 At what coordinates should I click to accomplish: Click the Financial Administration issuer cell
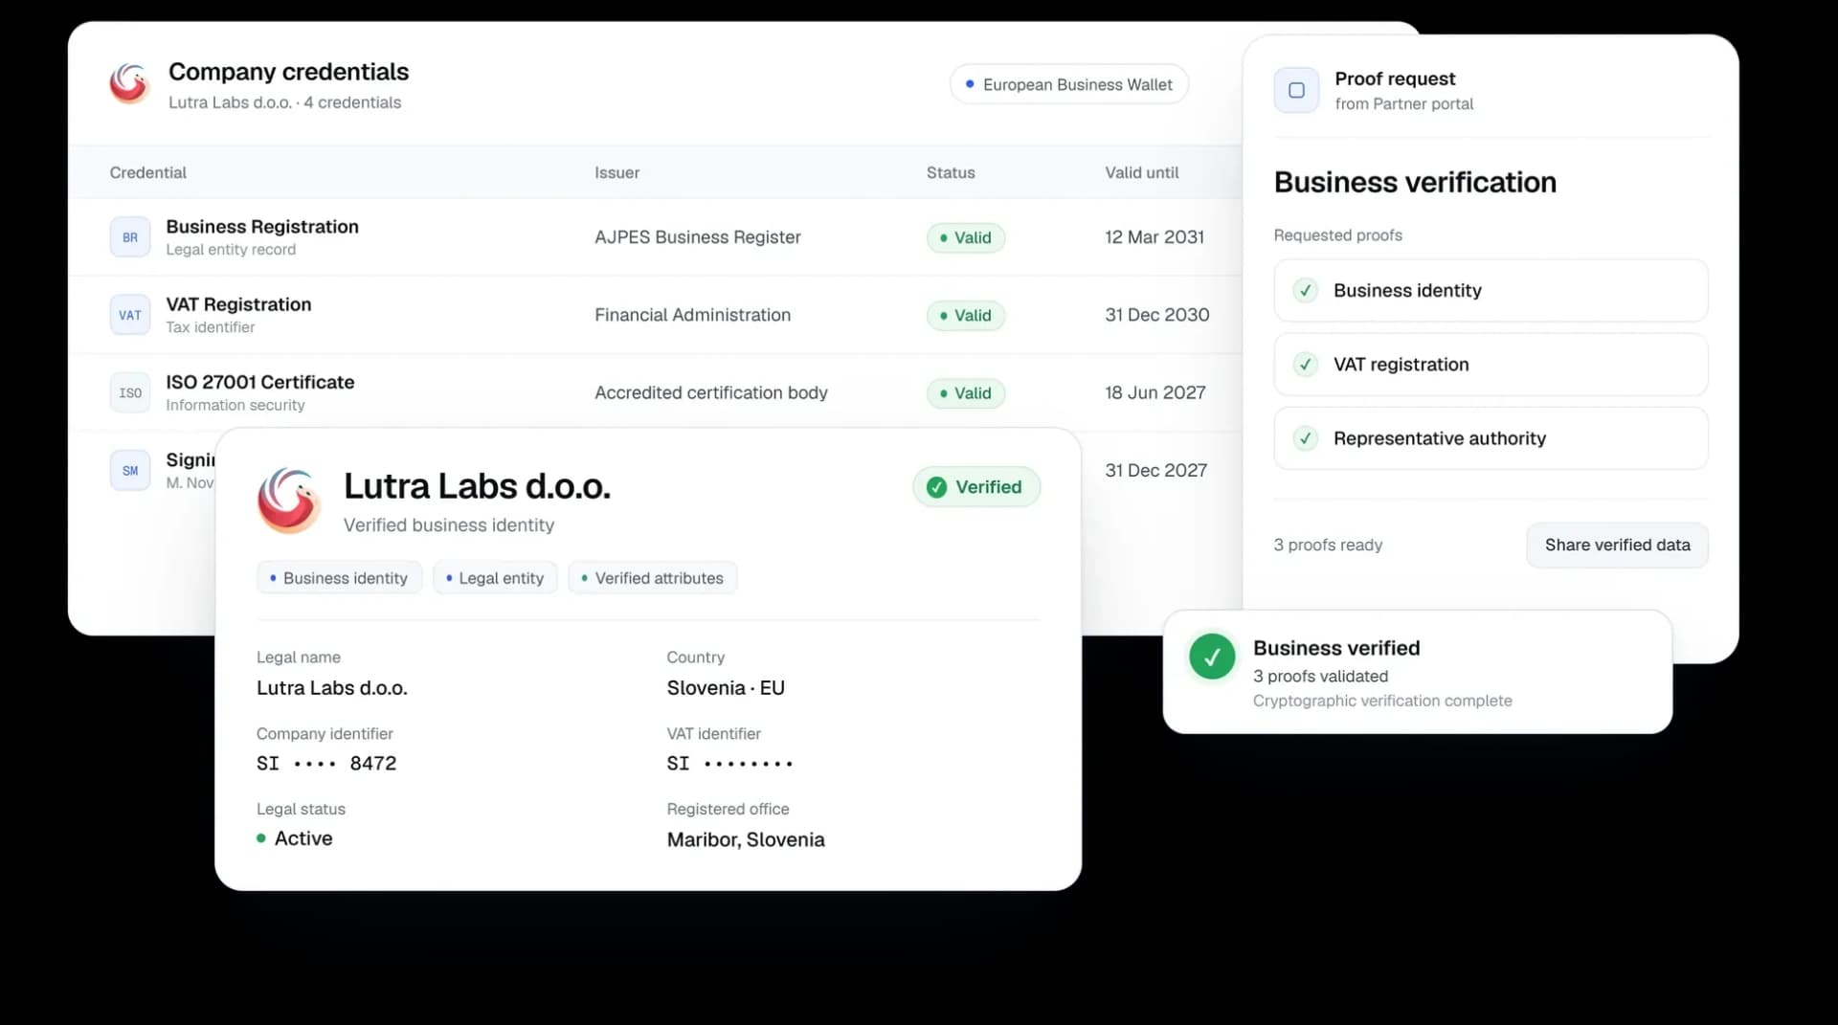tap(692, 315)
